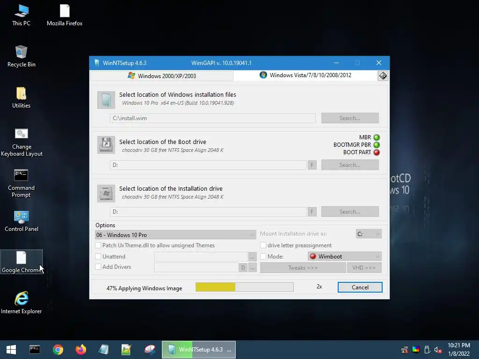Open the green notepad taskbar icon
This screenshot has height=359, width=479.
pos(126,350)
